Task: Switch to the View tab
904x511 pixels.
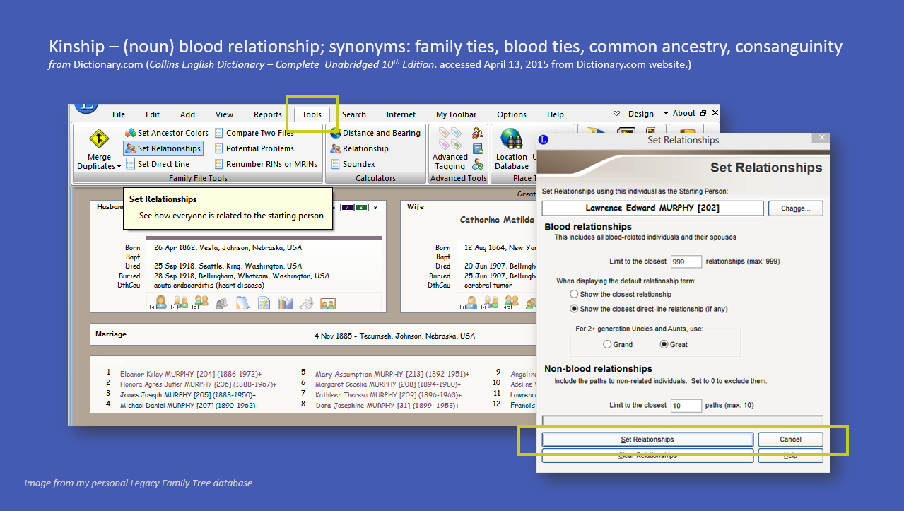Action: 224,114
